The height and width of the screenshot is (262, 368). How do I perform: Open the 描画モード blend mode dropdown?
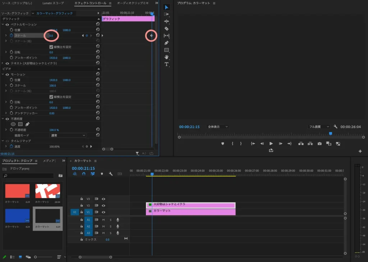coord(68,135)
